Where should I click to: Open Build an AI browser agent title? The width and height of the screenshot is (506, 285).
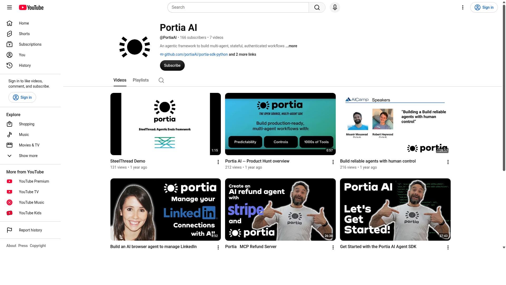point(153,247)
